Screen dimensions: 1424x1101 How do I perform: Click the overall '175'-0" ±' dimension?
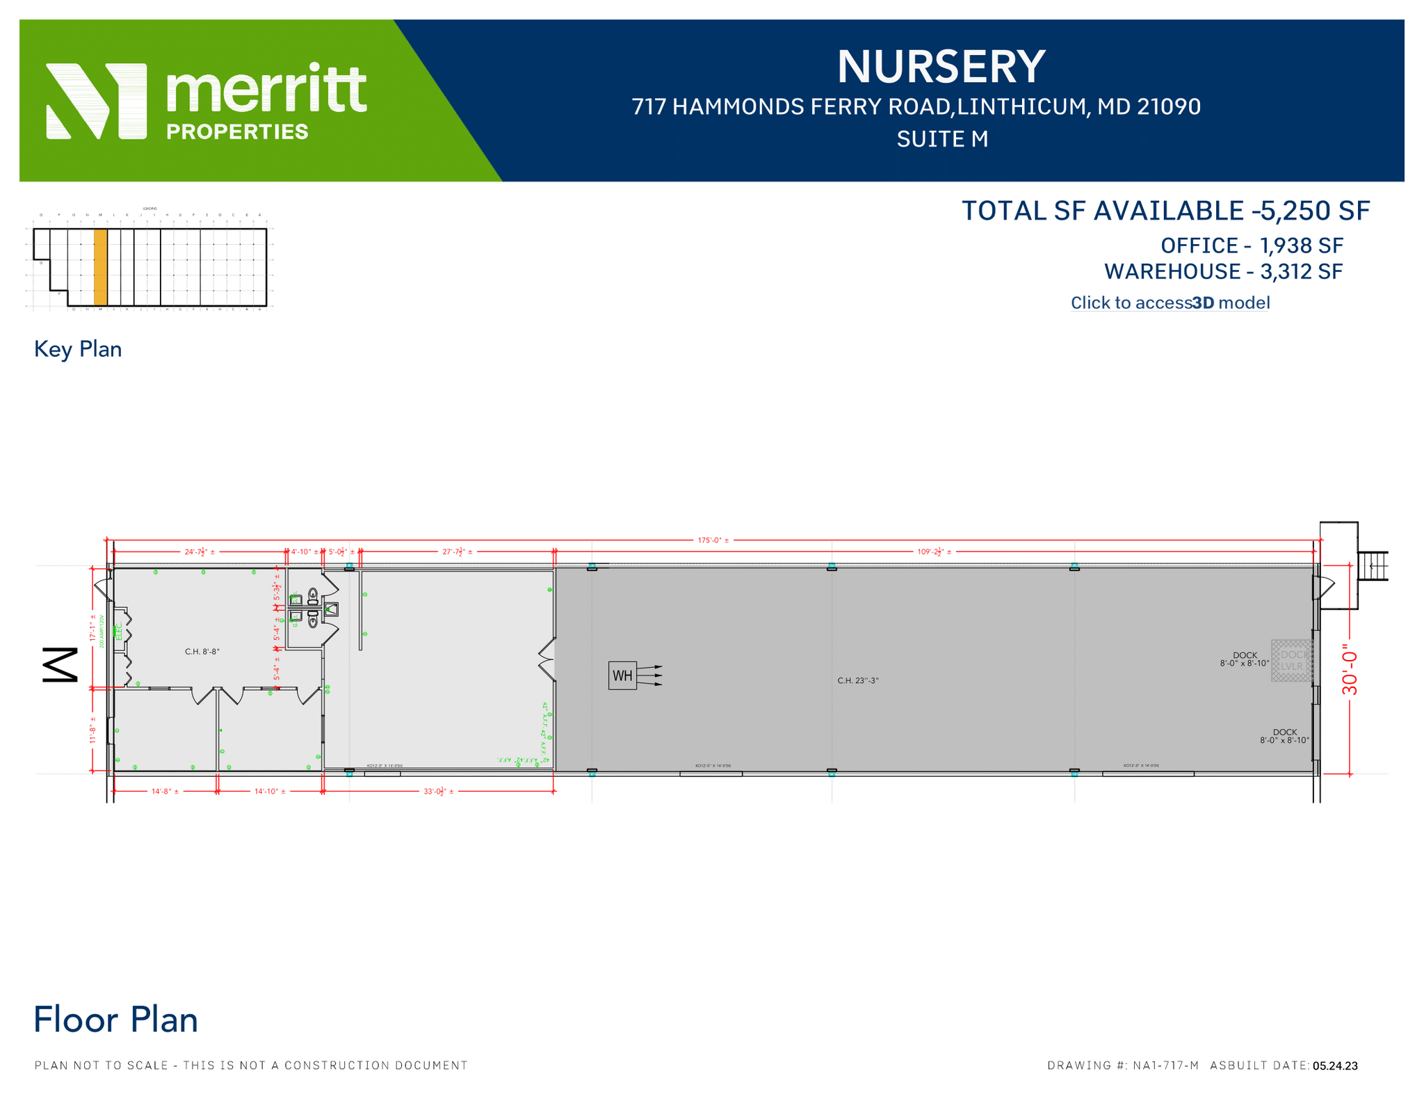coord(713,540)
